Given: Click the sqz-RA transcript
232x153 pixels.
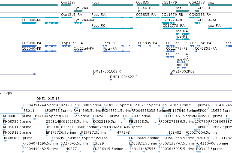Looking at the screenshot, I should (220, 28).
